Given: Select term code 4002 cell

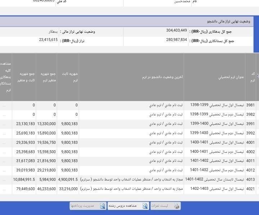Looking at the screenshot, I should click(250, 152).
